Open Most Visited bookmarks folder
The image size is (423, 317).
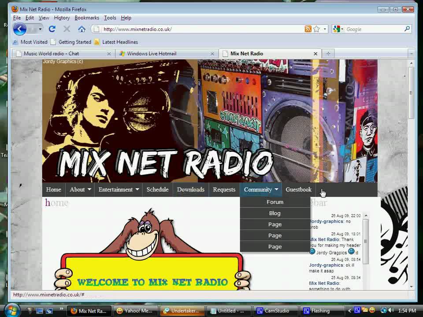click(30, 42)
